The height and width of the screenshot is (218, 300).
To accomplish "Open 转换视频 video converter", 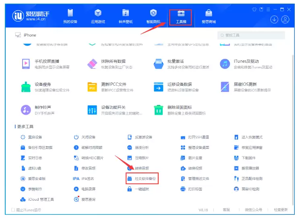I will click(191, 168).
